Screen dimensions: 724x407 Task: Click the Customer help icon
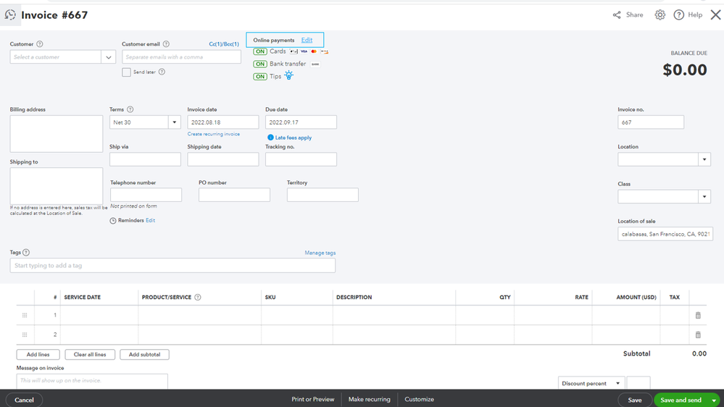tap(40, 44)
